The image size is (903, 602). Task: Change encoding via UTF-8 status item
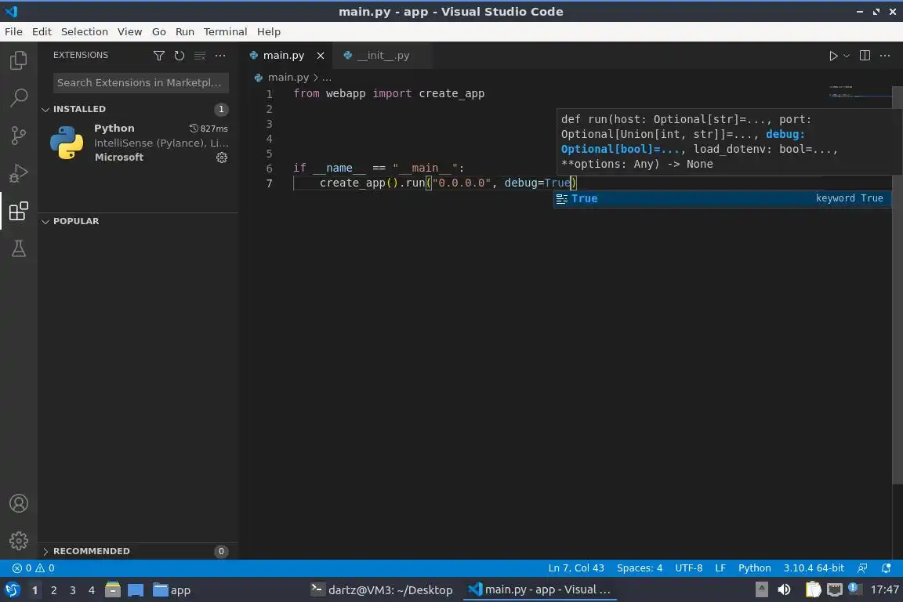[688, 568]
